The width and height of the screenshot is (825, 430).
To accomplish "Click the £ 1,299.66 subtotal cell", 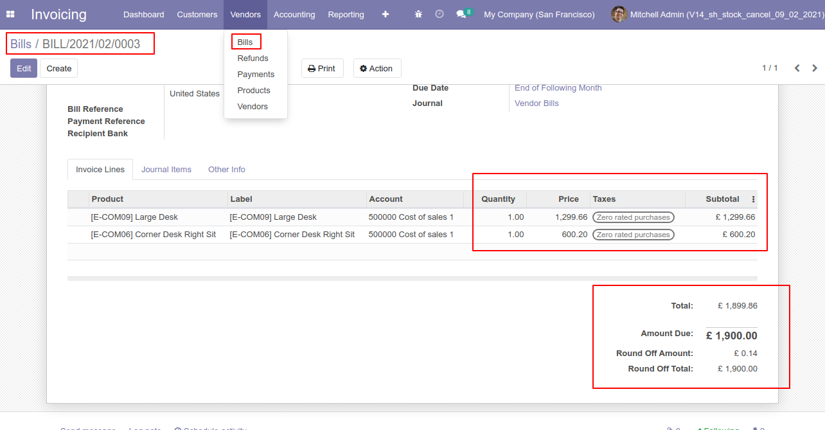I will click(x=722, y=217).
